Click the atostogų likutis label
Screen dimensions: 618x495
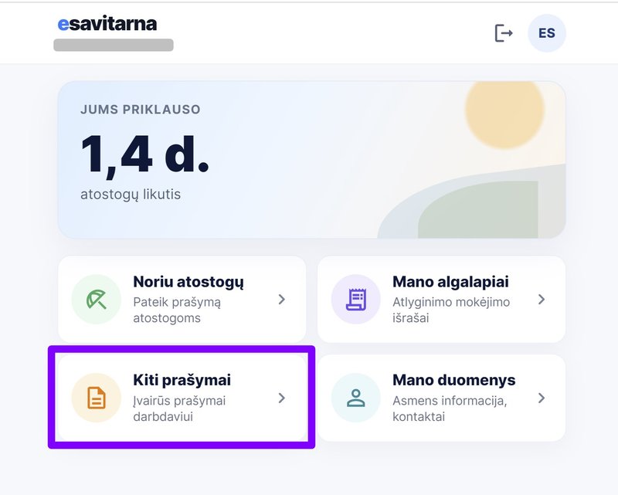tap(131, 195)
